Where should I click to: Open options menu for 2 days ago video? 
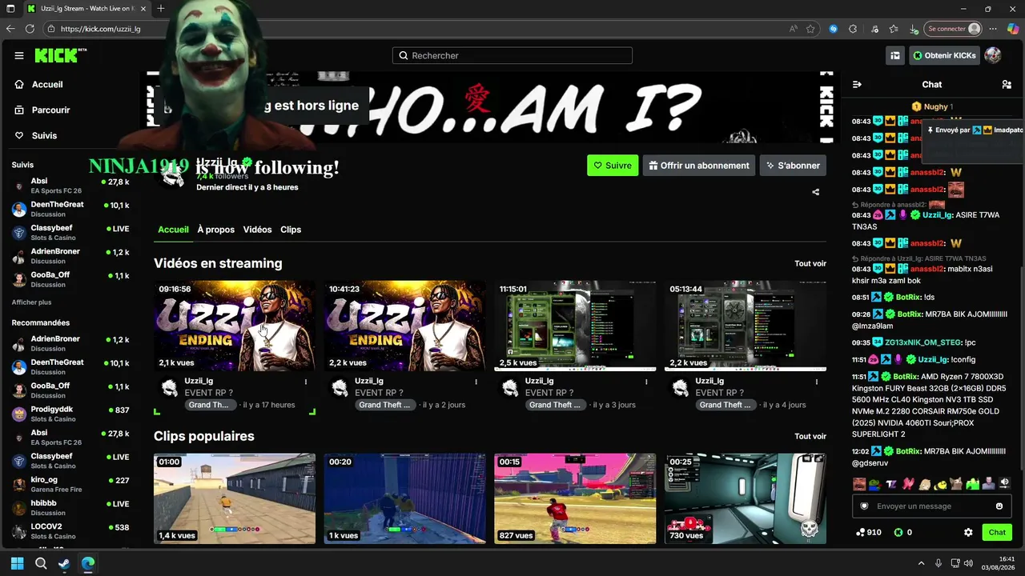(476, 382)
